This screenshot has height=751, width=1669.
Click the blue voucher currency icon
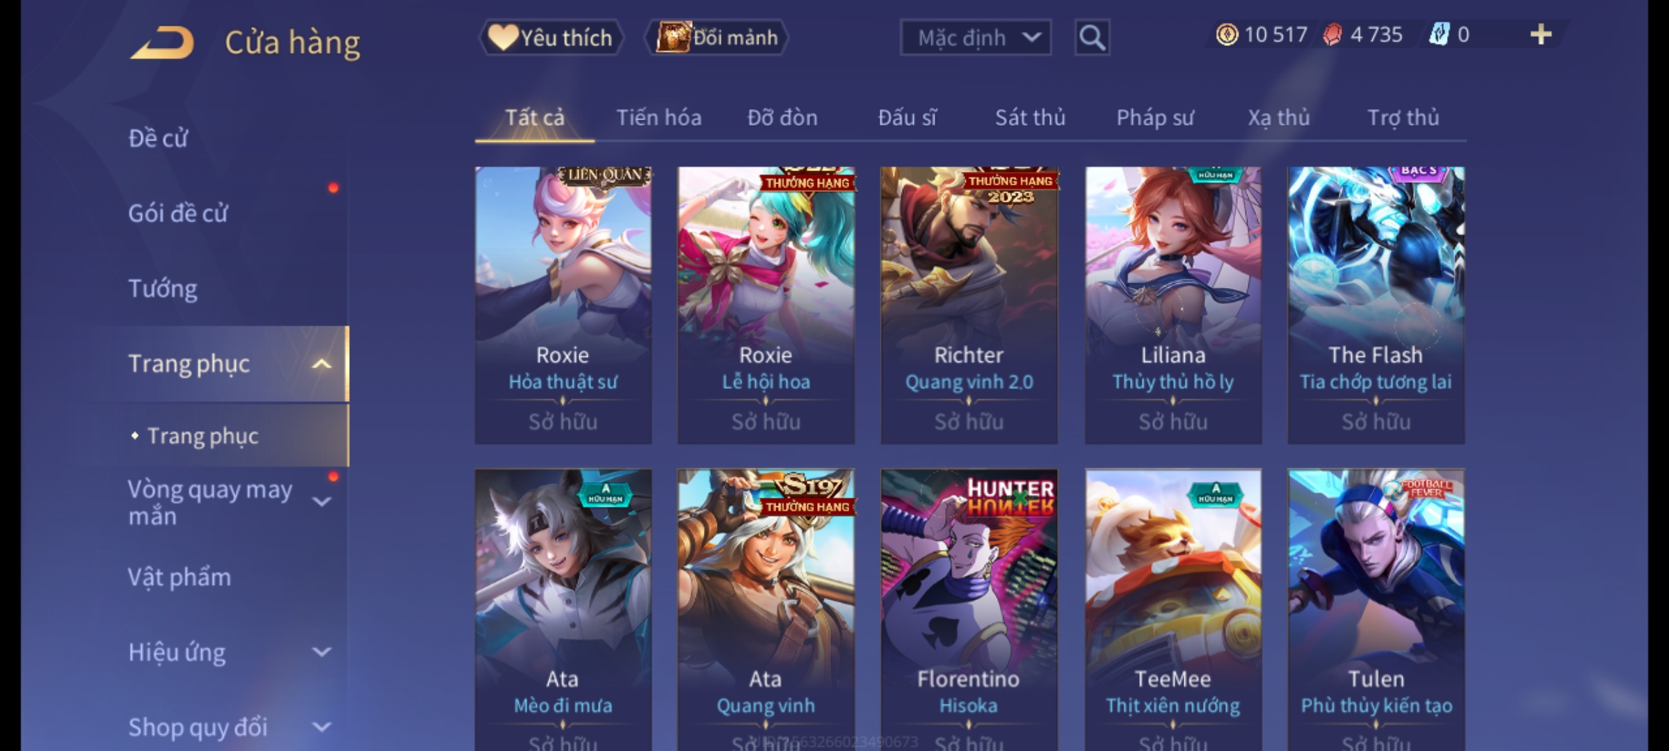1439,35
